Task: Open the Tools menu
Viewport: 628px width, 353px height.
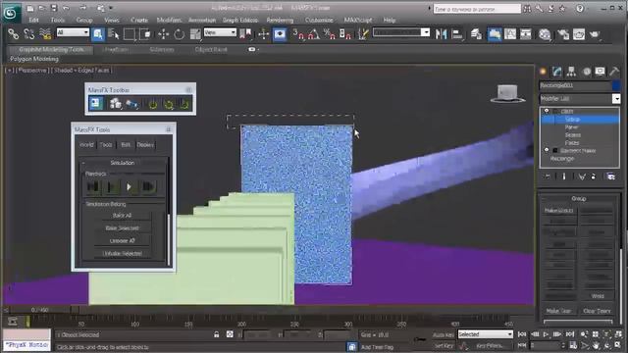Action: pyautogui.click(x=58, y=20)
